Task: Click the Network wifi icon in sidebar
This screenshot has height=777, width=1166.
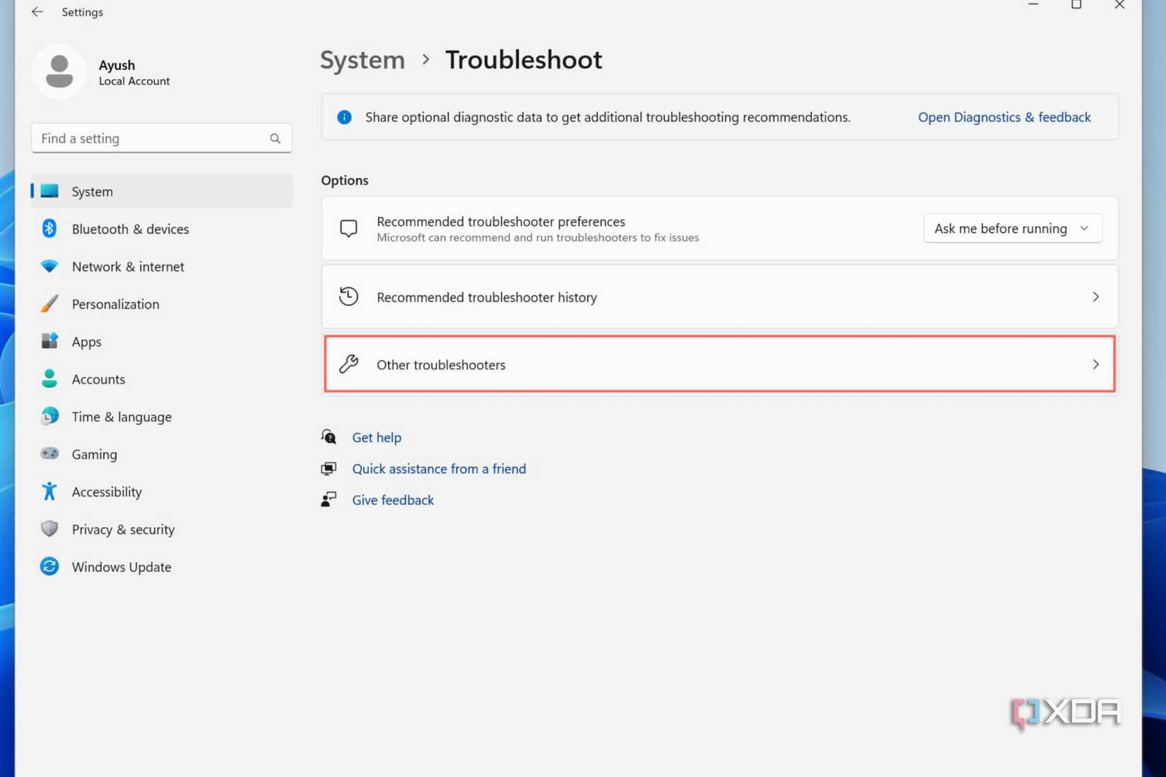Action: tap(49, 266)
